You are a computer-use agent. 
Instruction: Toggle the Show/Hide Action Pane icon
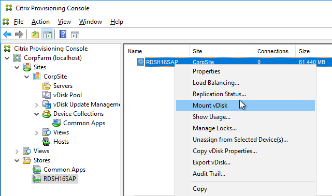click(x=75, y=35)
